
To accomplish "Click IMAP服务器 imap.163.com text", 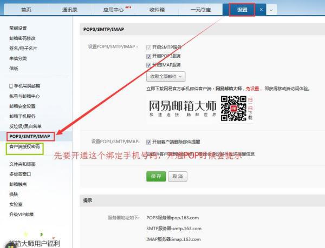I will (173, 239).
